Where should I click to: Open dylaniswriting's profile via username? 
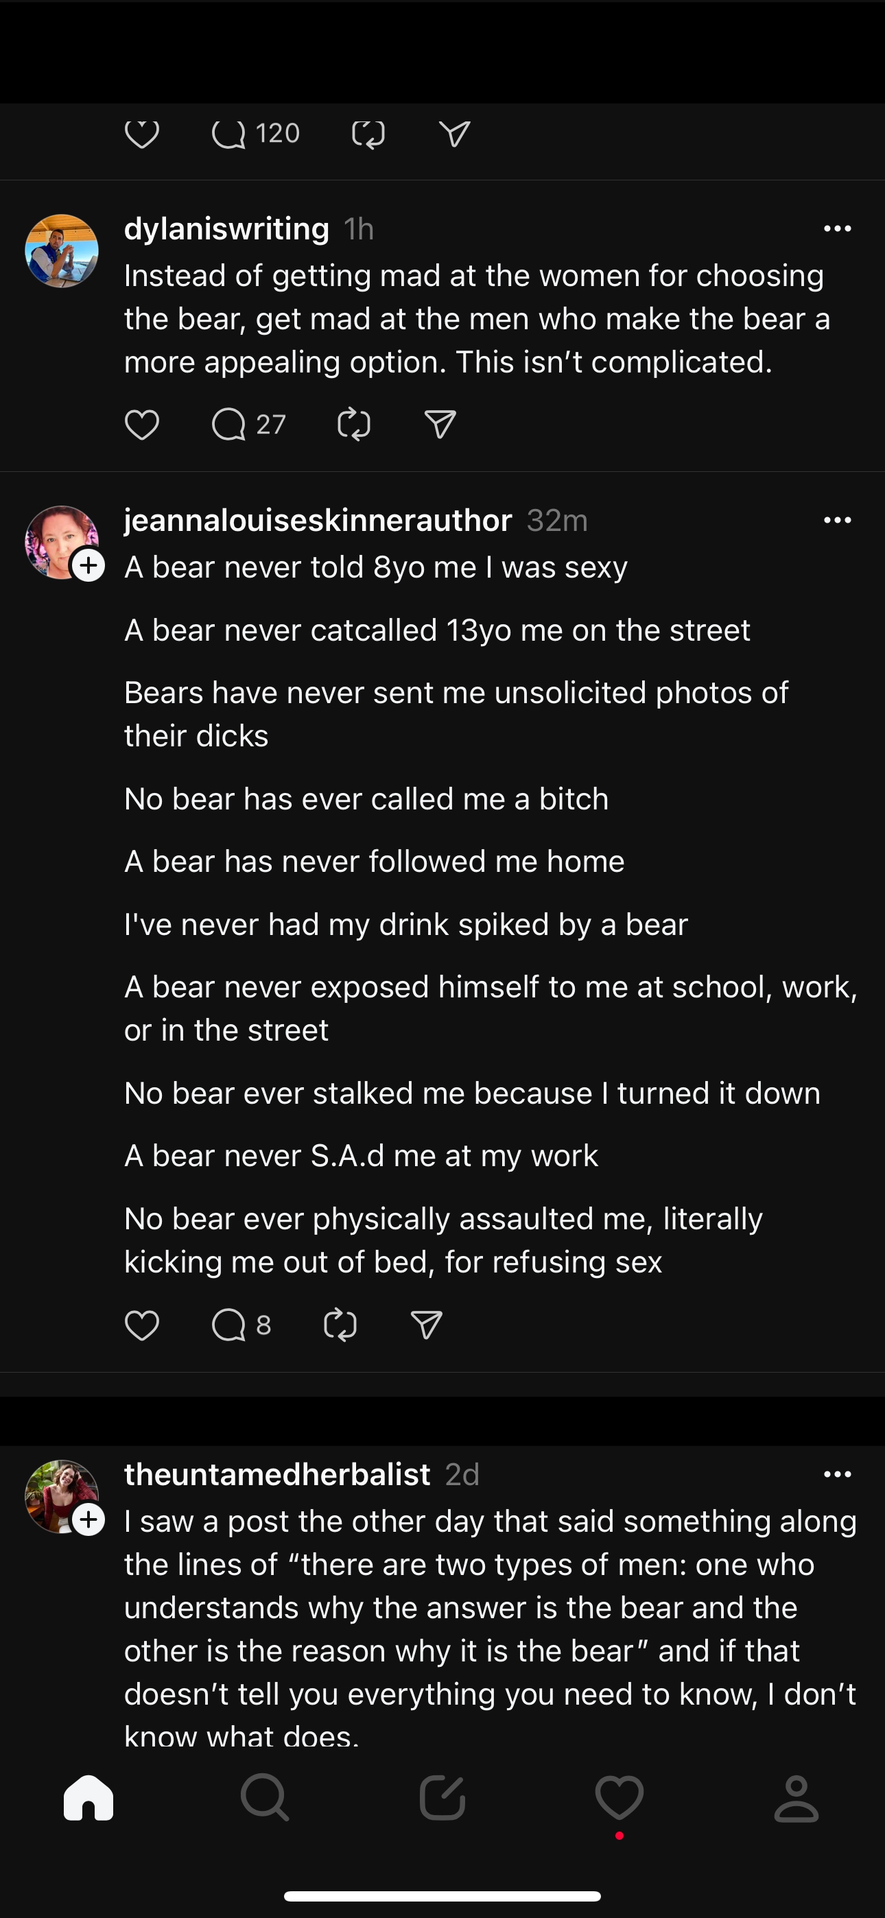coord(226,228)
